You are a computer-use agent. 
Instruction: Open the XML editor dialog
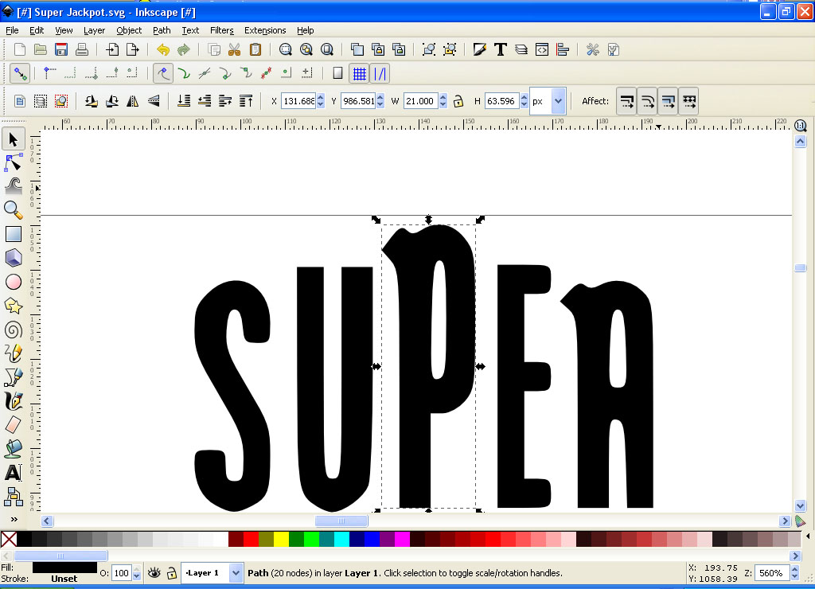(x=542, y=49)
